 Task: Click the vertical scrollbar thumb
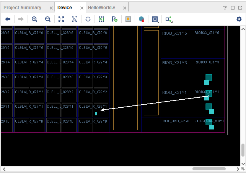243,150
